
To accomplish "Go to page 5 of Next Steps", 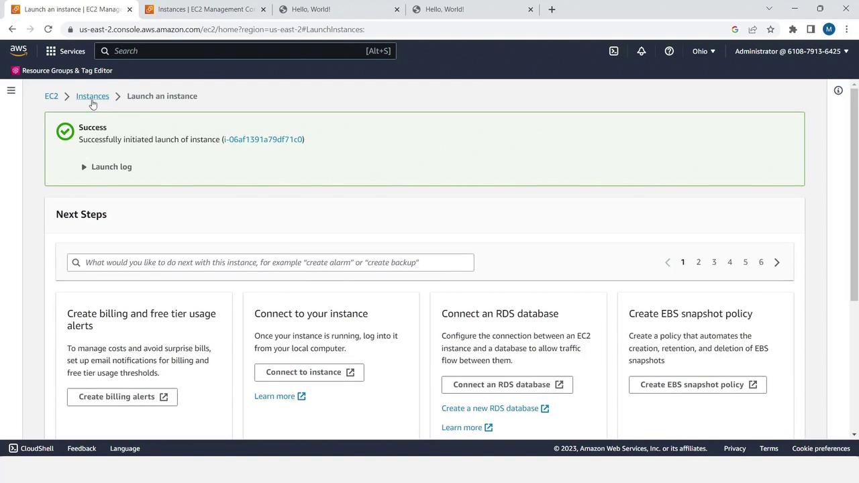I will [746, 262].
